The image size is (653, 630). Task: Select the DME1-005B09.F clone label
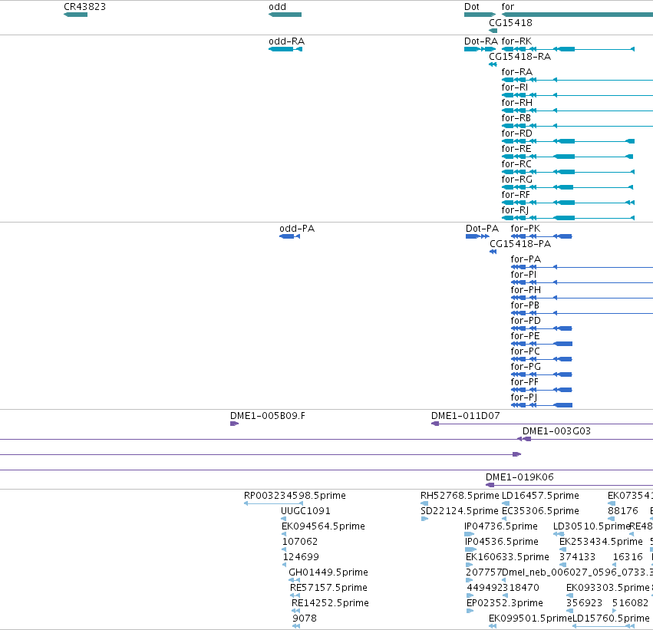[x=267, y=416]
